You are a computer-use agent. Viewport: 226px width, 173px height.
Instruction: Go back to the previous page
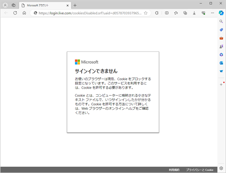(x=6, y=13)
